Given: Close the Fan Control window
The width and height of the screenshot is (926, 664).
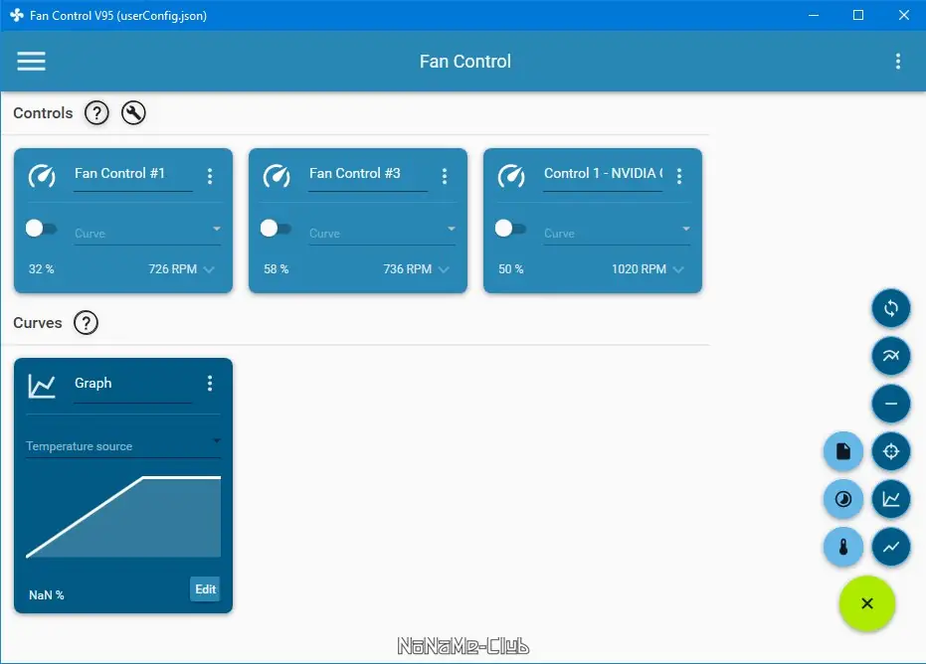Looking at the screenshot, I should [x=903, y=15].
